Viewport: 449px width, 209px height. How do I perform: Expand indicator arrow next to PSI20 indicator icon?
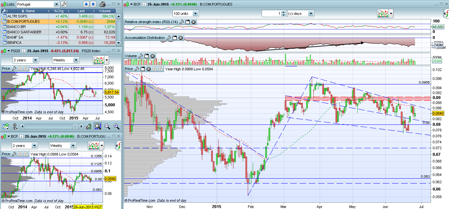(107, 60)
